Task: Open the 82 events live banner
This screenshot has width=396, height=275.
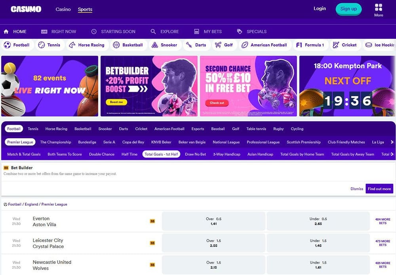Action: tap(50, 86)
